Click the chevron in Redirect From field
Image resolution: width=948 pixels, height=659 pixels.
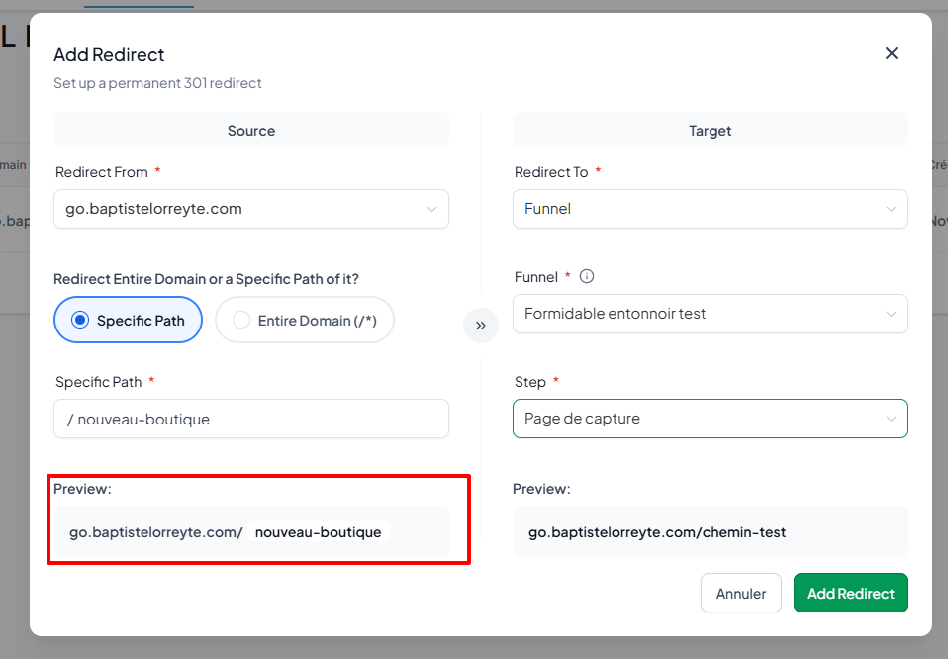click(x=431, y=209)
